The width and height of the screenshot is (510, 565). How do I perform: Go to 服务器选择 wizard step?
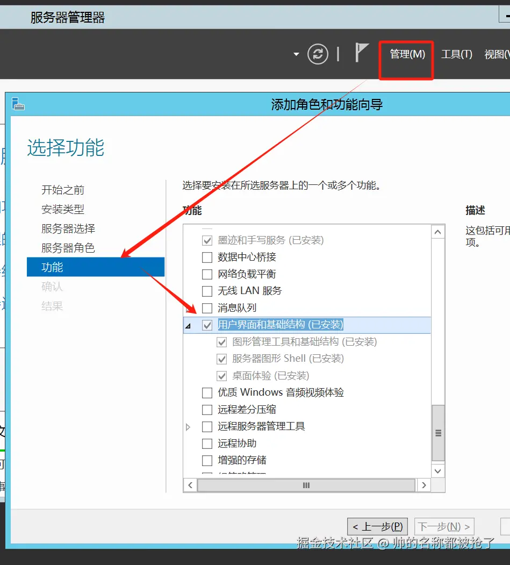tap(68, 228)
